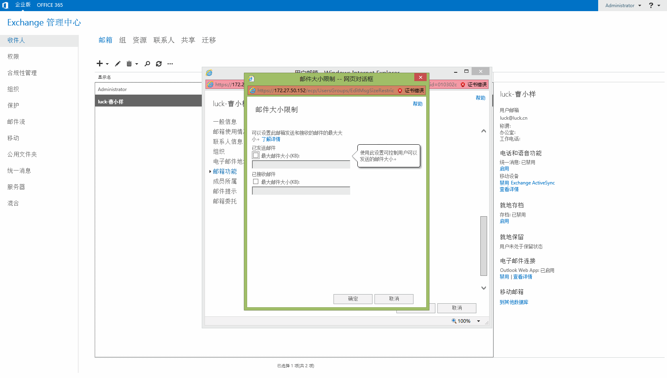Switch to the 资源 tab
Screen dimensions: 667x378
(140, 40)
